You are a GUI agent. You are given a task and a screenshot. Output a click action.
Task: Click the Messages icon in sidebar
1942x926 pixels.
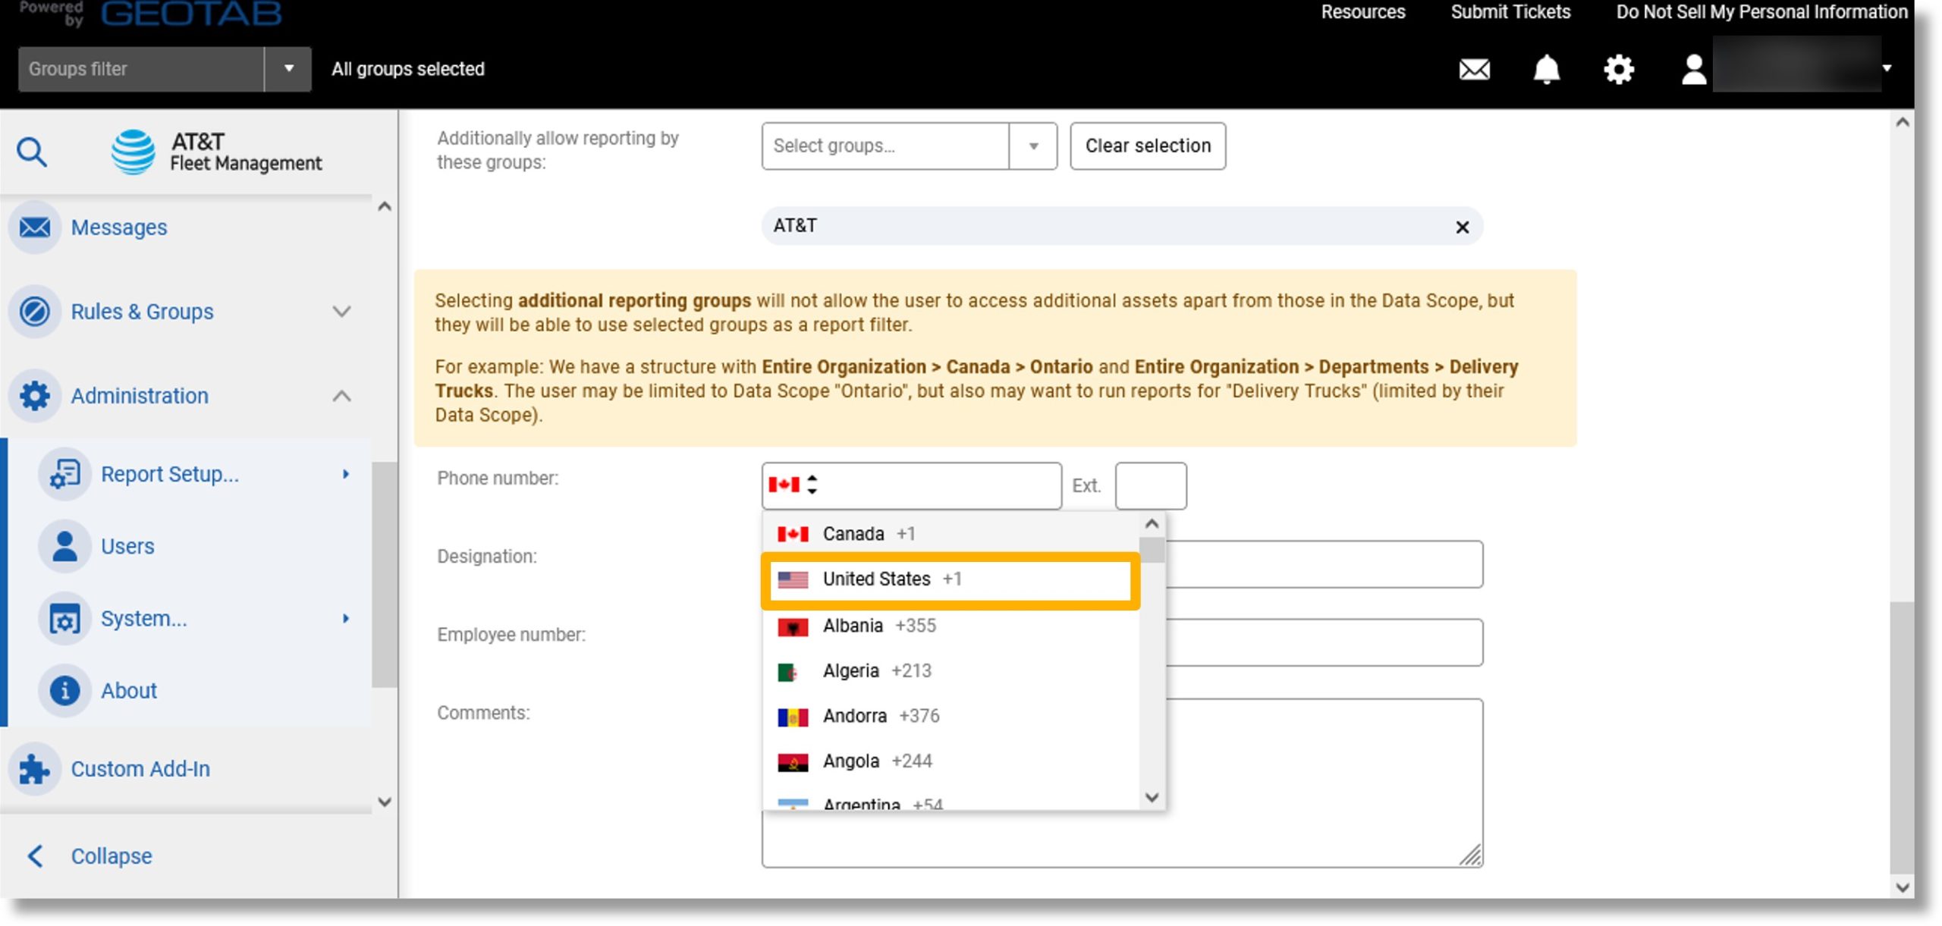pos(35,228)
